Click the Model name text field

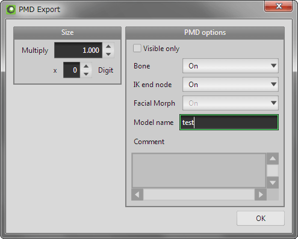(229, 123)
